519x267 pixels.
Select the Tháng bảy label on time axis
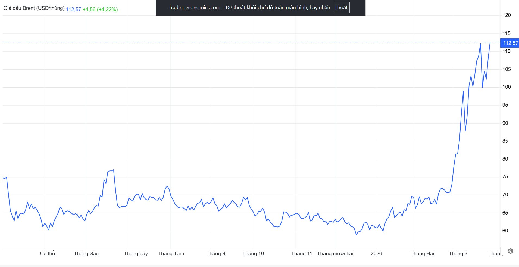(x=136, y=253)
